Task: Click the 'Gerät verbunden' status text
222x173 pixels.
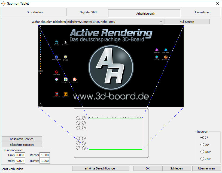Action: (12, 169)
